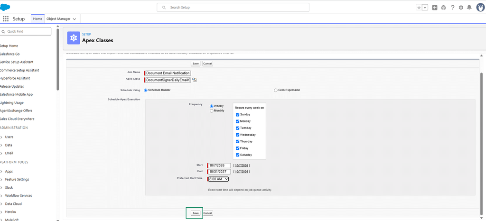Open Salesforce Go in sidebar

pyautogui.click(x=10, y=54)
